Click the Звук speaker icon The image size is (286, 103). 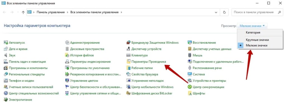pyautogui.click(x=6, y=55)
